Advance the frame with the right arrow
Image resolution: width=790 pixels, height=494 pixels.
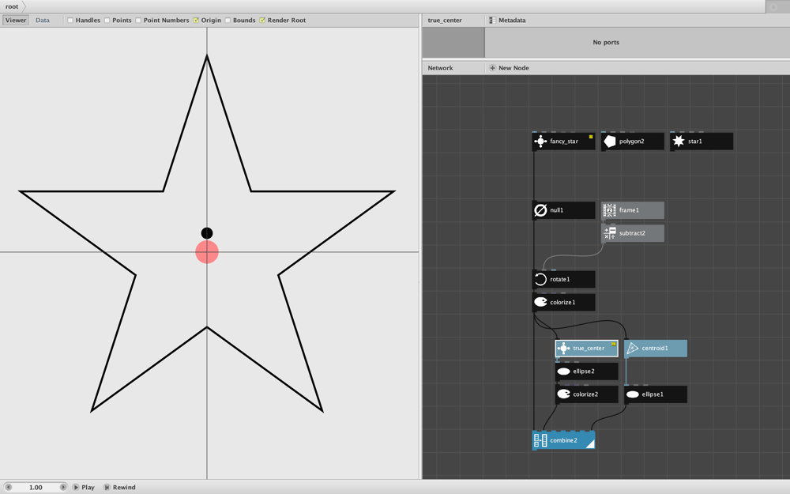[63, 488]
